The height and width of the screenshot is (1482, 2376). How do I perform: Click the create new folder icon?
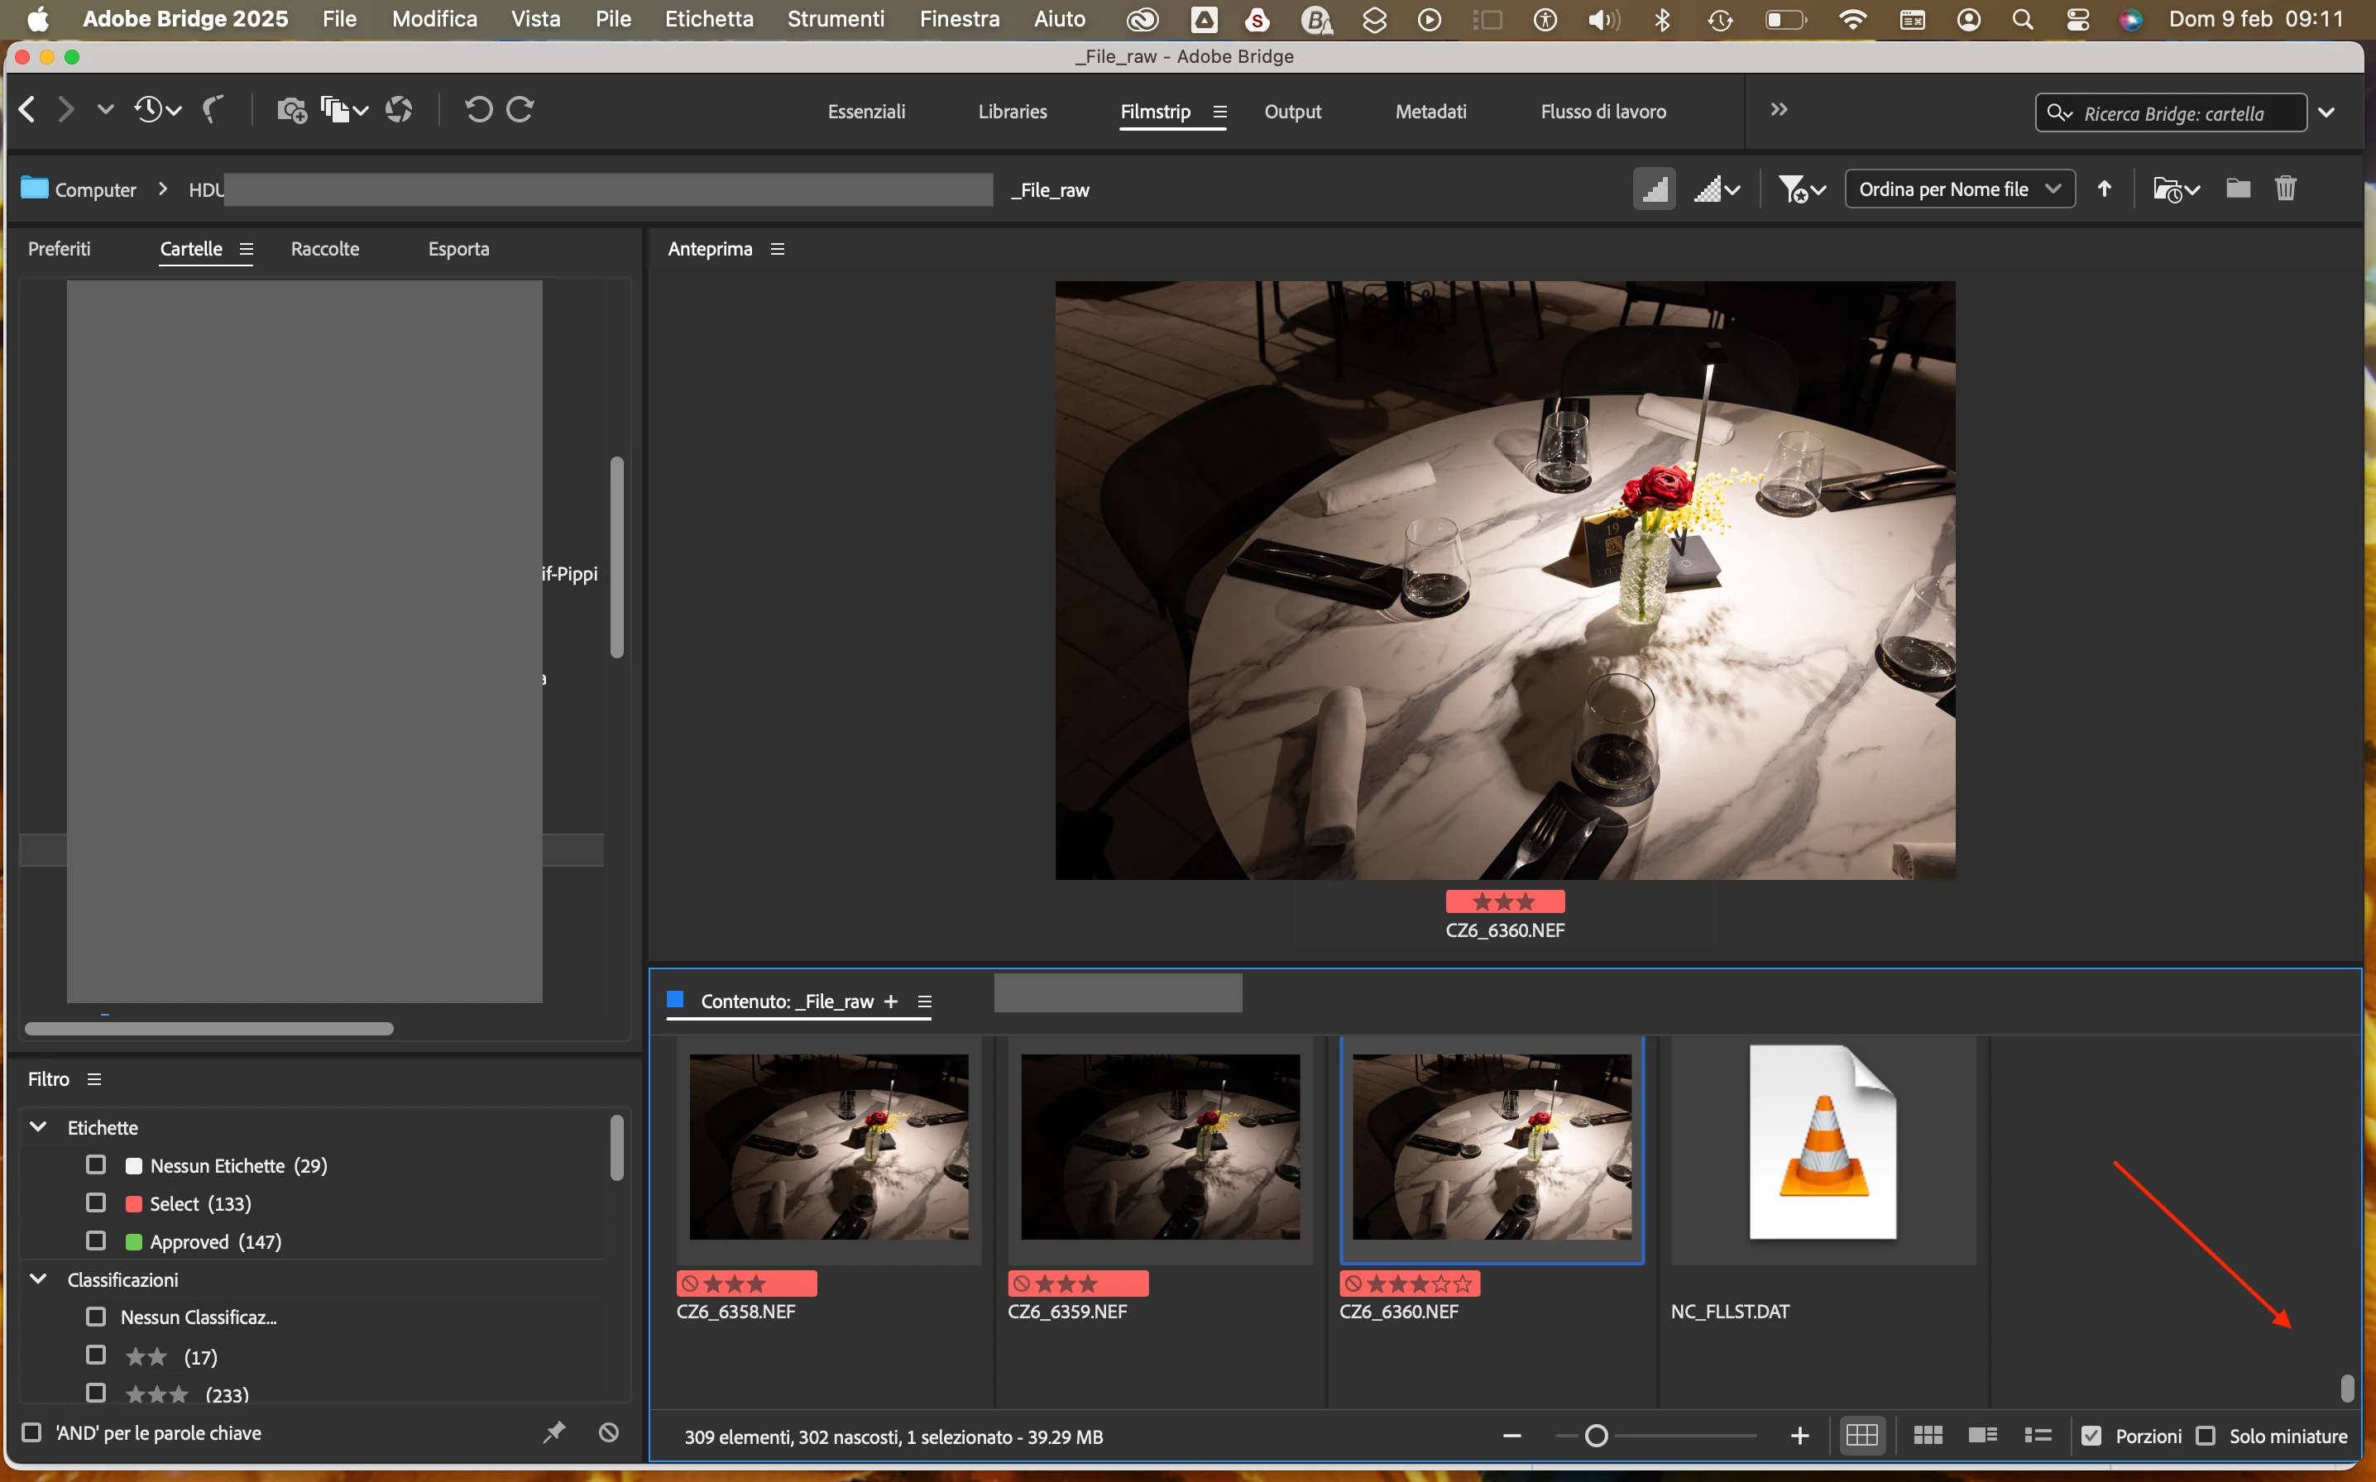(2237, 189)
